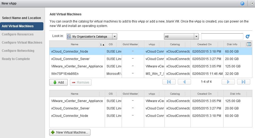
Task: Click 02/06/2015 11:46 AM created date
Action: 207,74
